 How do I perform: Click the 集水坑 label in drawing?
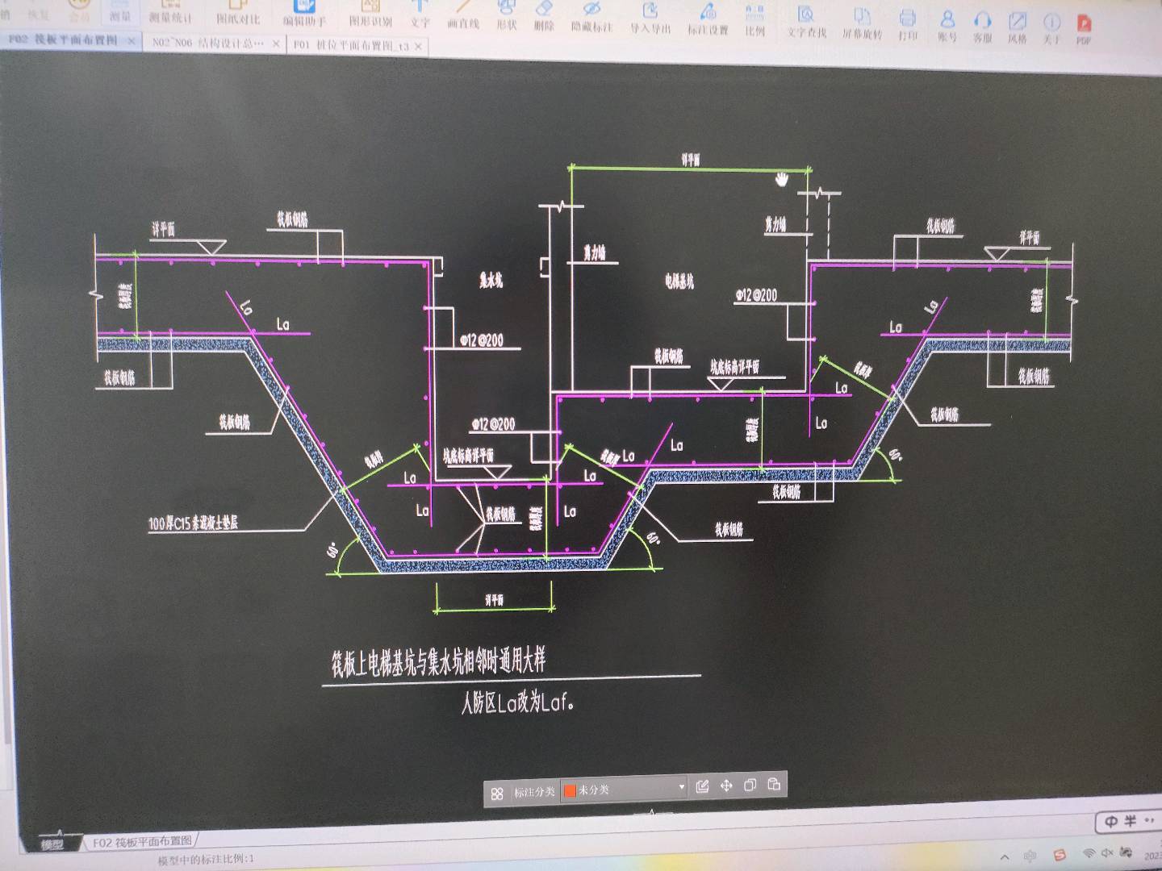(491, 280)
